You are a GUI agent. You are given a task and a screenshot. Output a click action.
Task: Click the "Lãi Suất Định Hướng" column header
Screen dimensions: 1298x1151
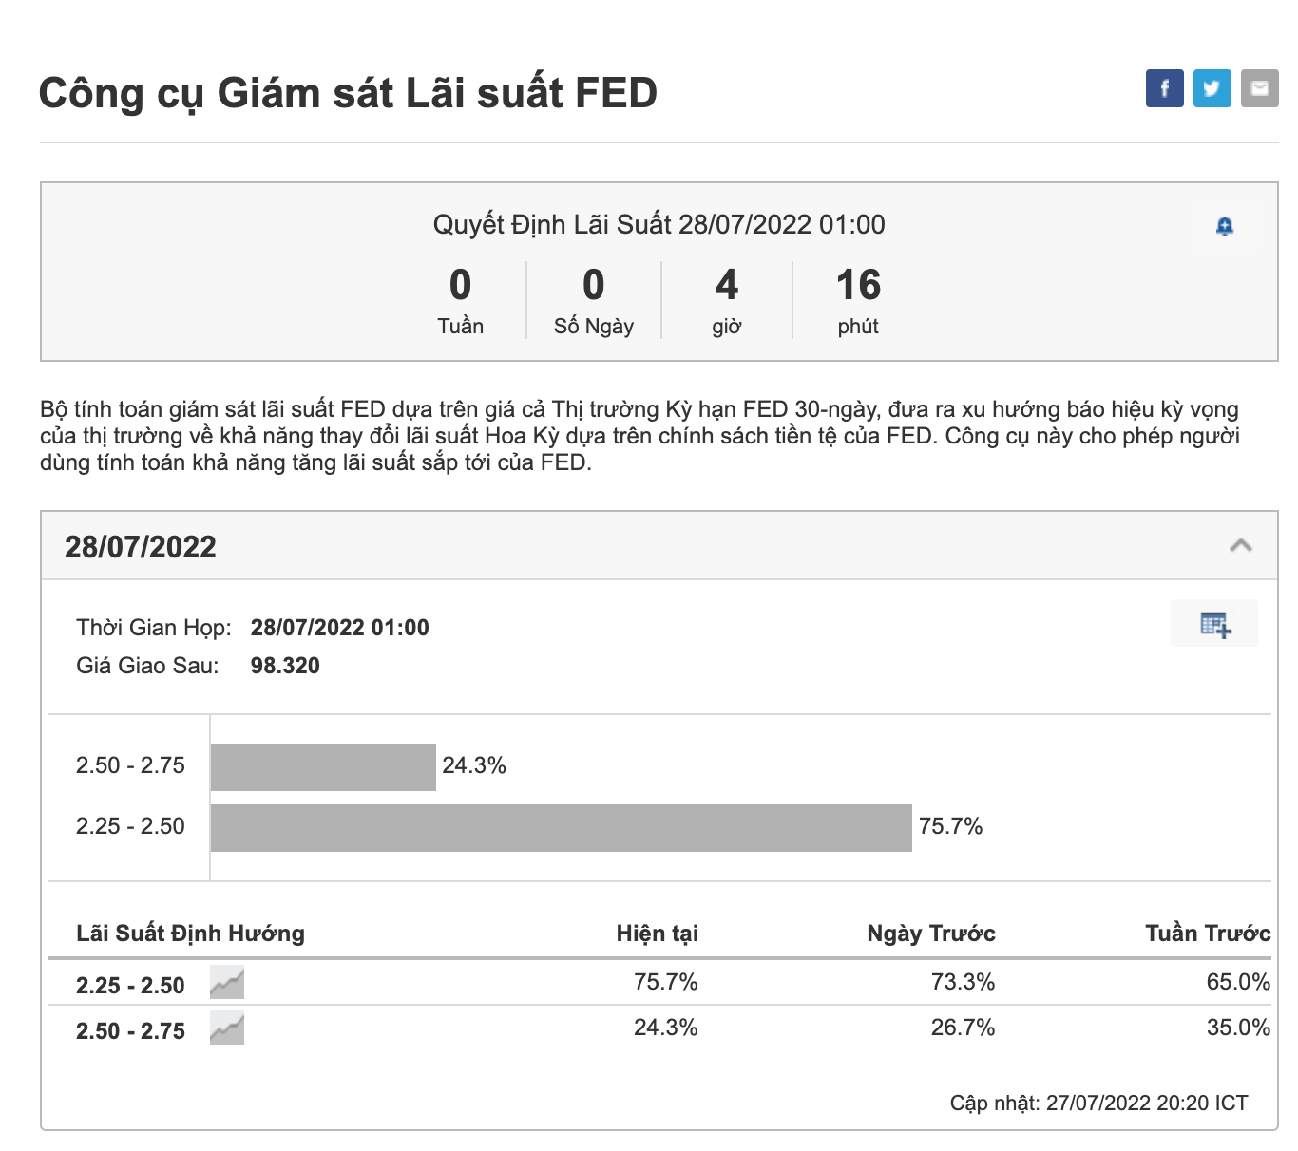190,934
